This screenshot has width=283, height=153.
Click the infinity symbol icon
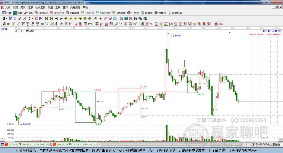point(221,24)
